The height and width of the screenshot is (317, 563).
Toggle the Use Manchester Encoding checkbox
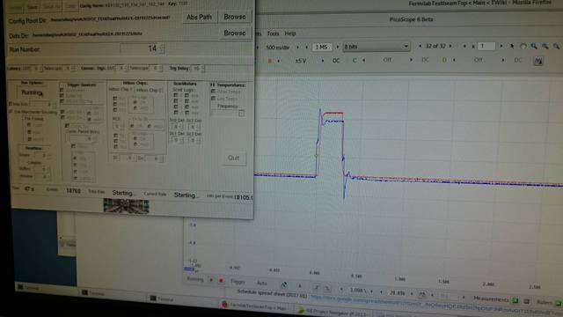pyautogui.click(x=11, y=112)
